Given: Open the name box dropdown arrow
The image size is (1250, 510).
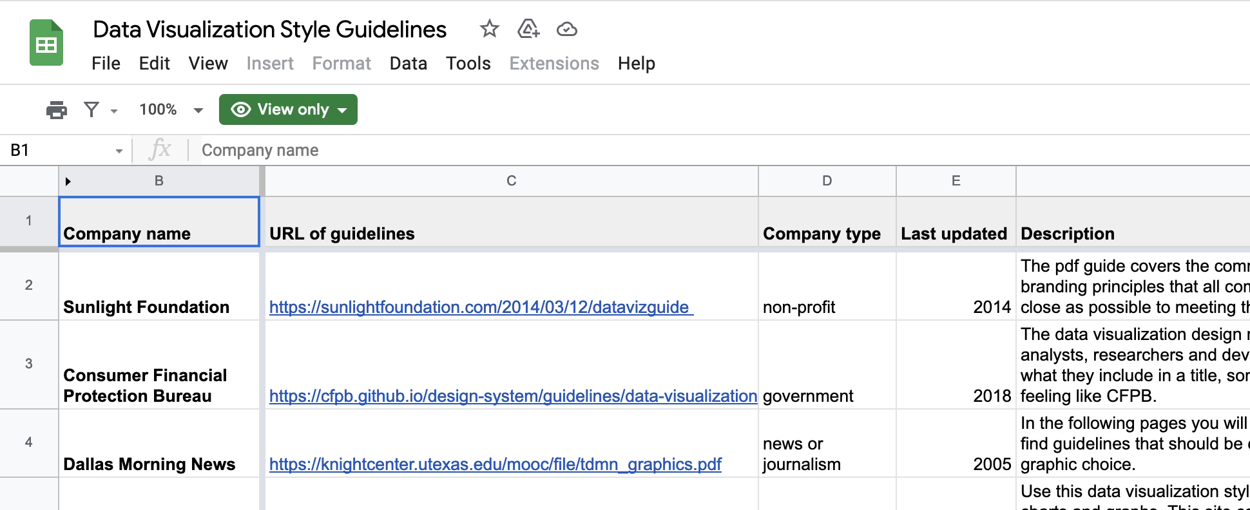Looking at the screenshot, I should pyautogui.click(x=119, y=151).
